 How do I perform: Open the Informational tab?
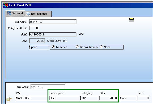pyautogui.click(x=38, y=14)
